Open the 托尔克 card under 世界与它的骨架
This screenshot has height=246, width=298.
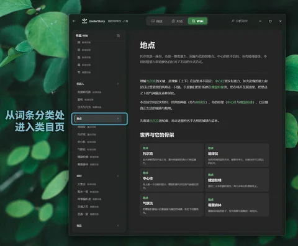click(172, 155)
